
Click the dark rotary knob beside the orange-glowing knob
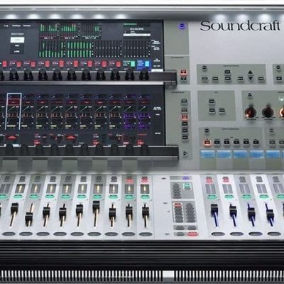point(268,111)
